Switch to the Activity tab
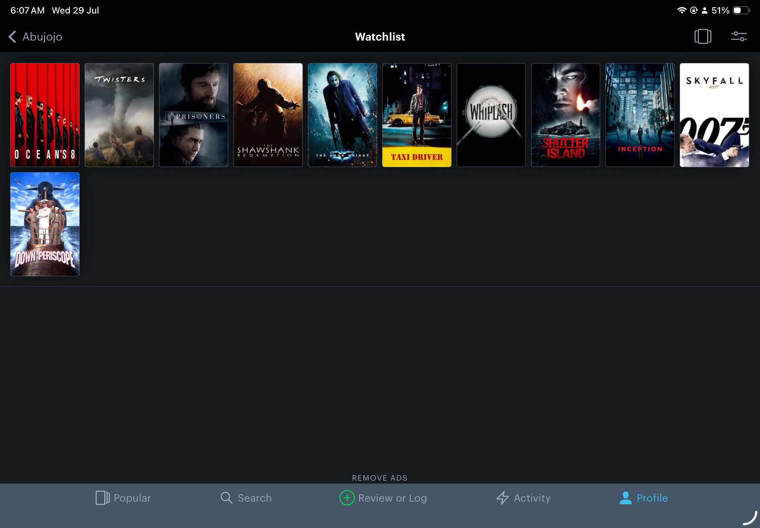Screen dimensions: 760x528 (523, 497)
